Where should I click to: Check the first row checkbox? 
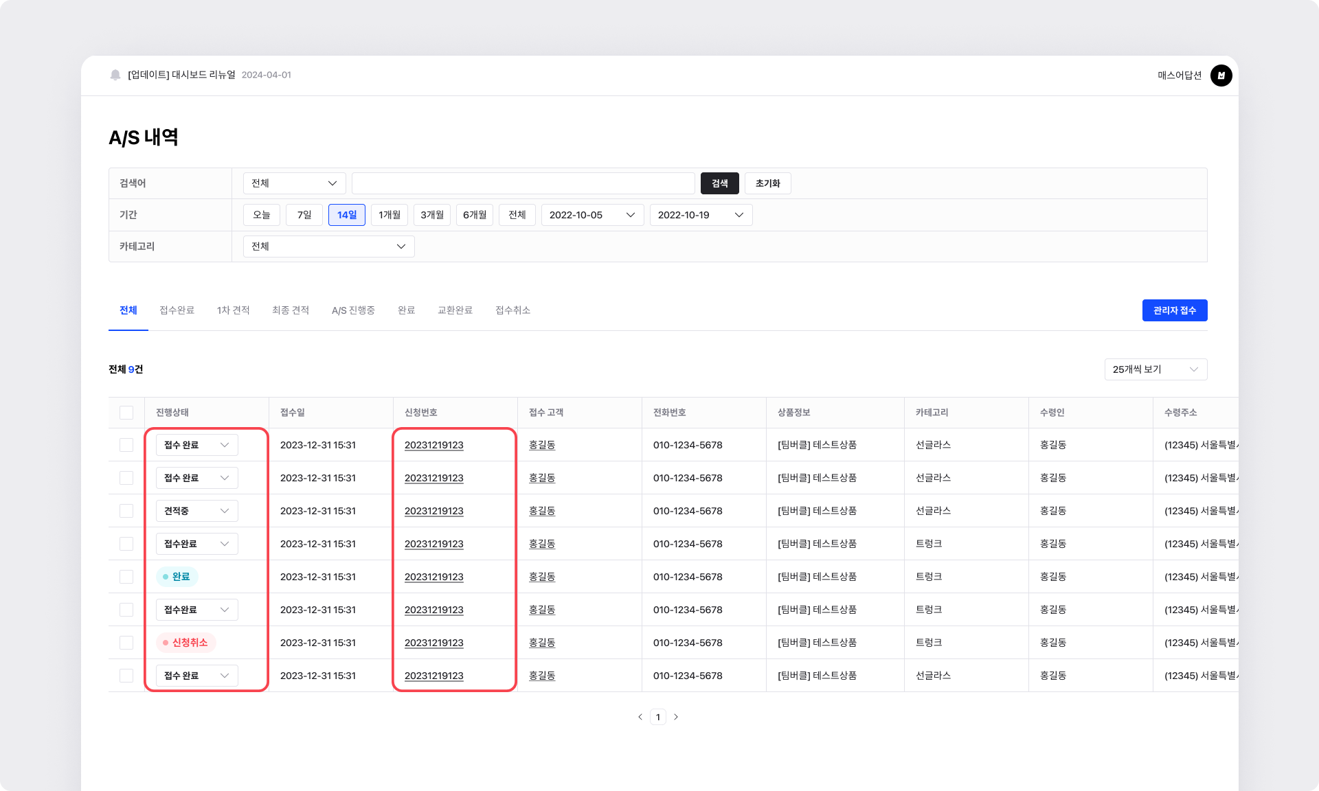[x=126, y=445]
